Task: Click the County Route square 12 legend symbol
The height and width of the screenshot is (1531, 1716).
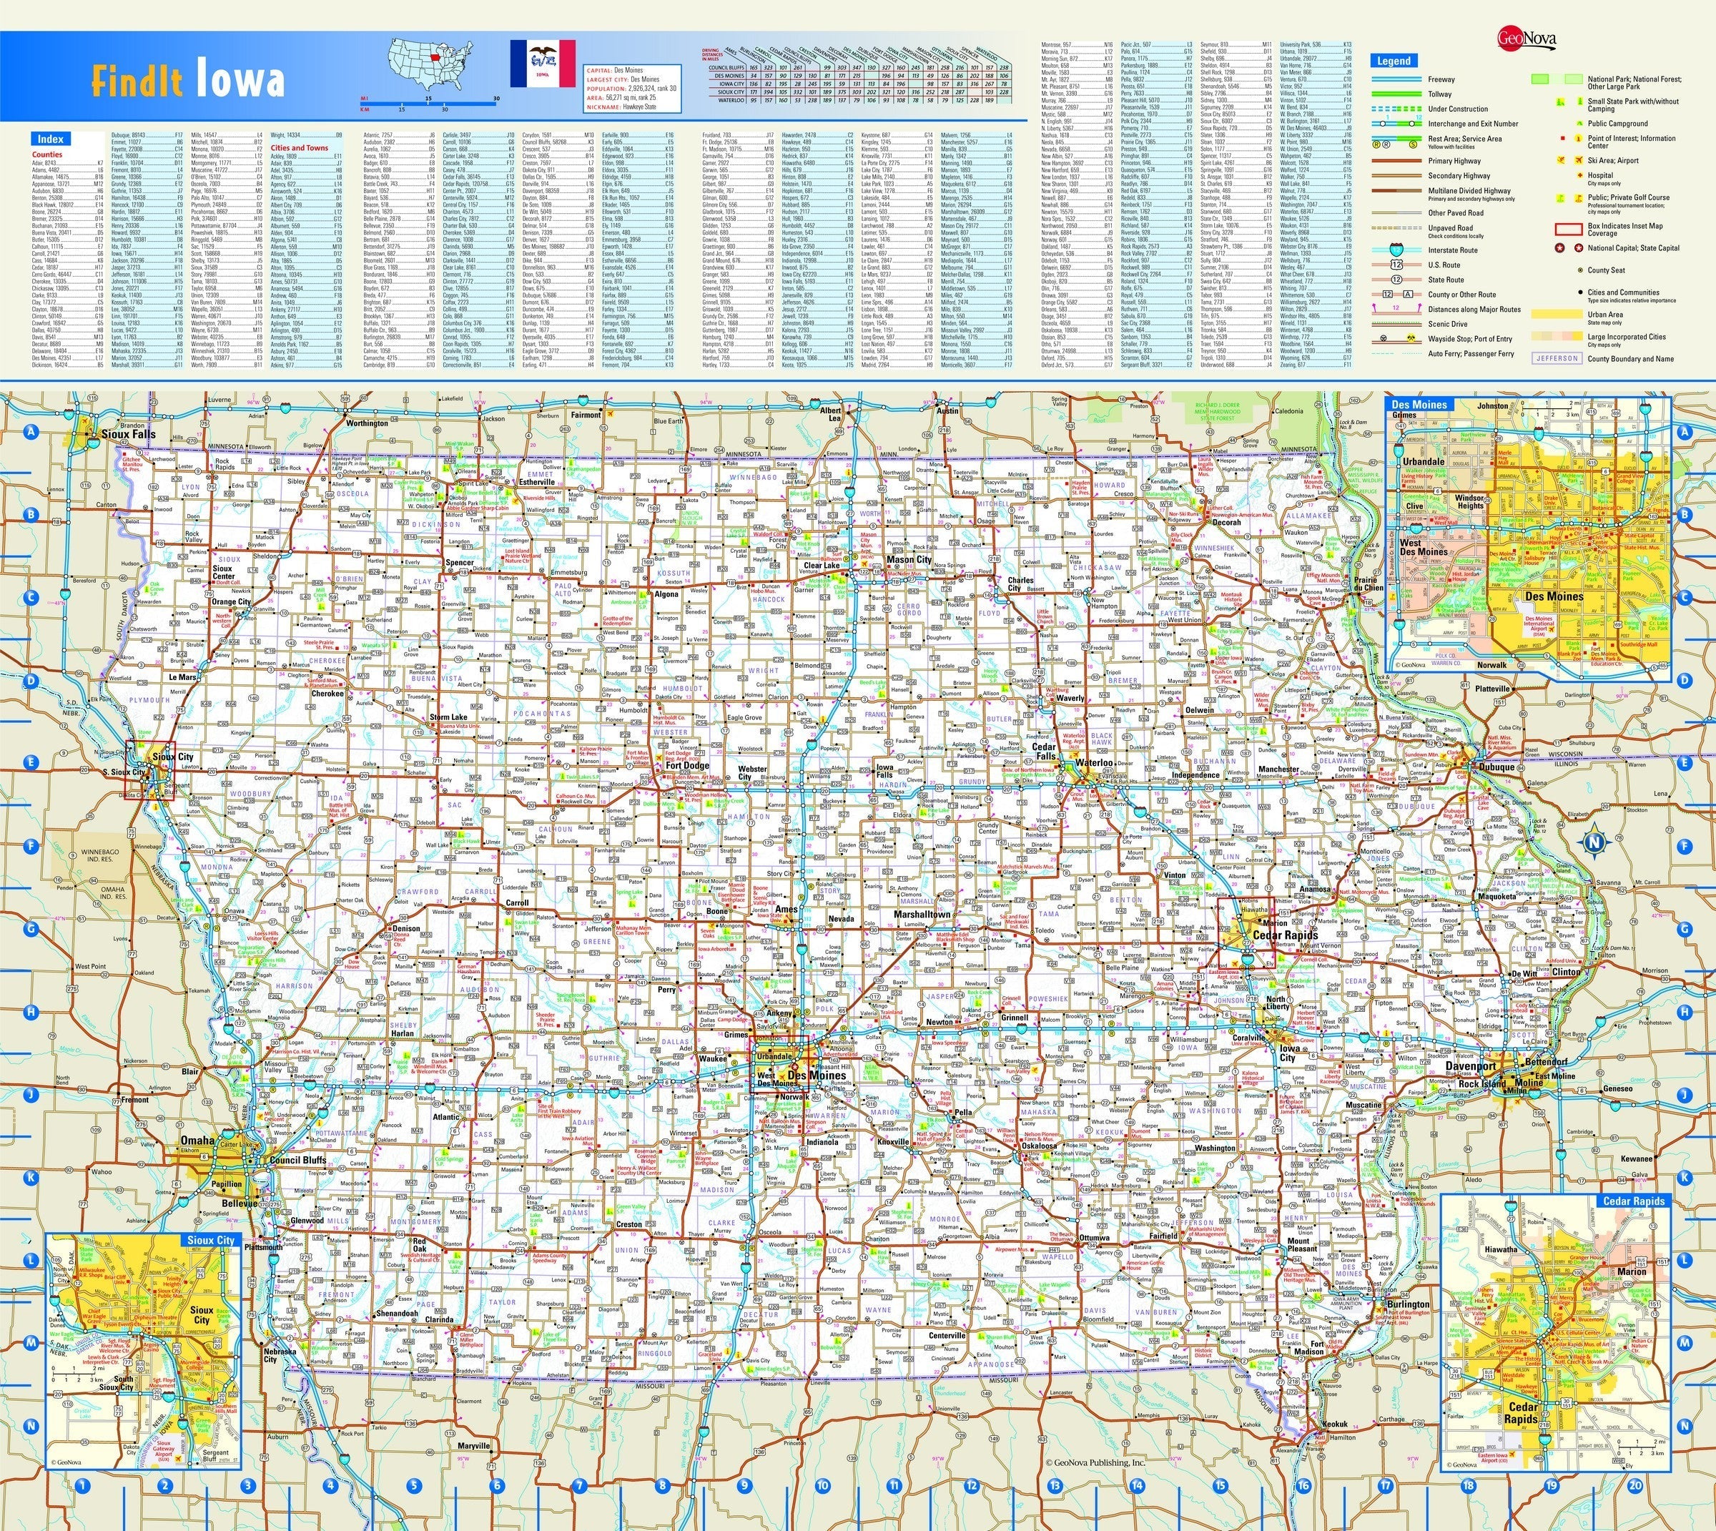Action: click(x=1388, y=295)
